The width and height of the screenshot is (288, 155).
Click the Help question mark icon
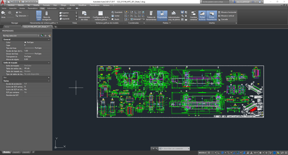(260, 2)
